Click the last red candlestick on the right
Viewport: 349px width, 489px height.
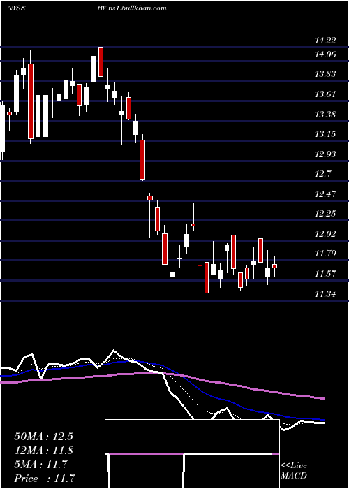click(x=274, y=266)
